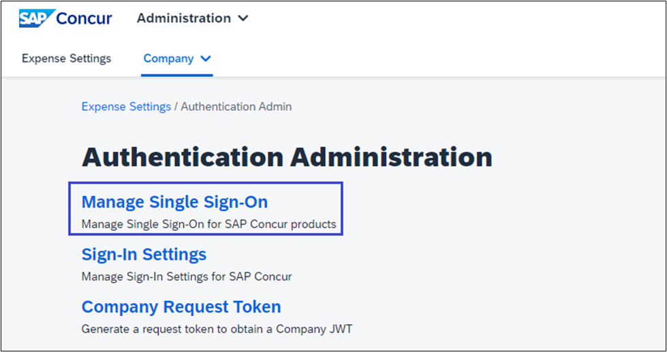Open the Sign-In Settings link

[144, 255]
